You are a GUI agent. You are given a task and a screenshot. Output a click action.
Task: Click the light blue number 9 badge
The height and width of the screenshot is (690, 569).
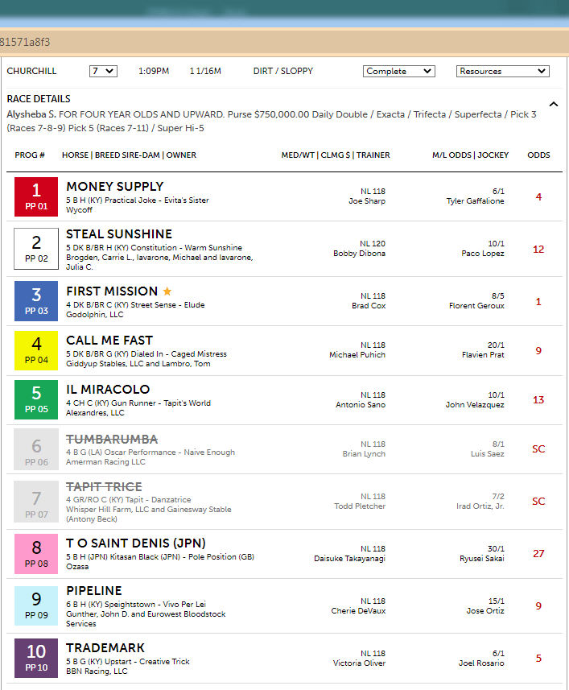[x=36, y=606]
